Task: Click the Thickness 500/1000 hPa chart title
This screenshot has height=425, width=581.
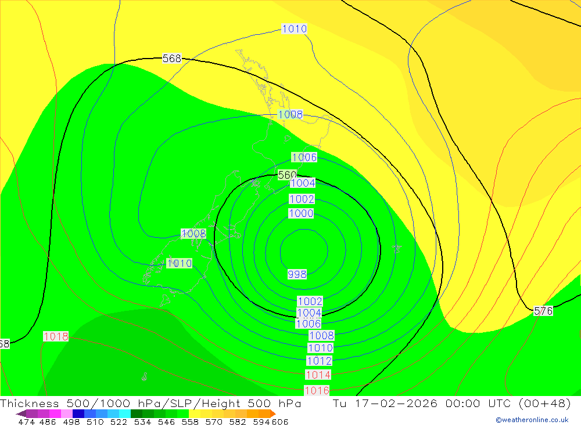Action: pos(150,403)
